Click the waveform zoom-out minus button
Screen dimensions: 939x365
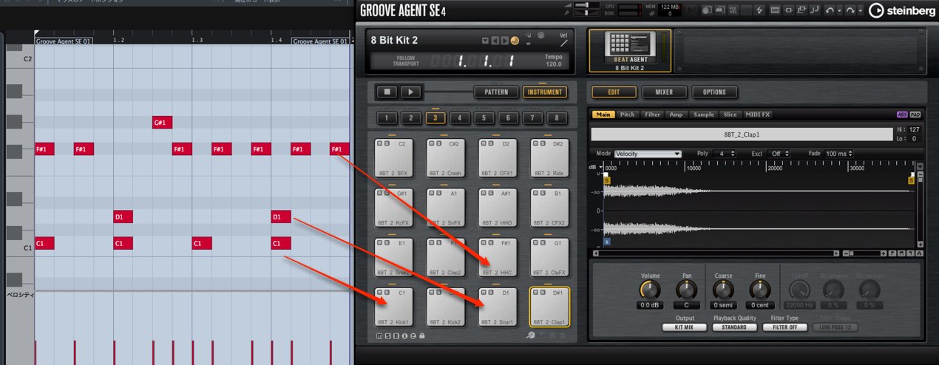(x=846, y=253)
